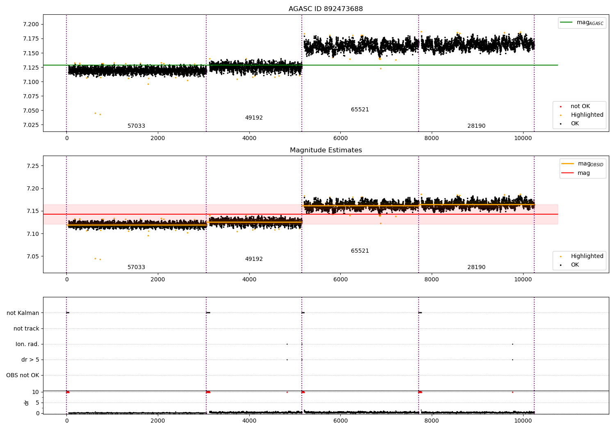Click obsid label 65521 in top plot

pos(360,110)
